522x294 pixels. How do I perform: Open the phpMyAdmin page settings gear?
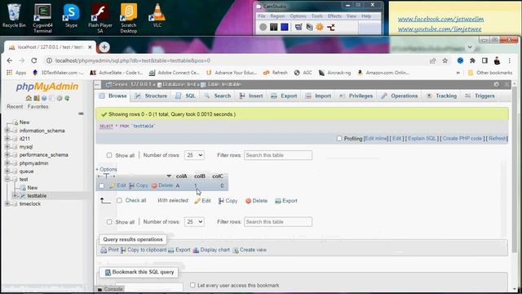(497, 84)
